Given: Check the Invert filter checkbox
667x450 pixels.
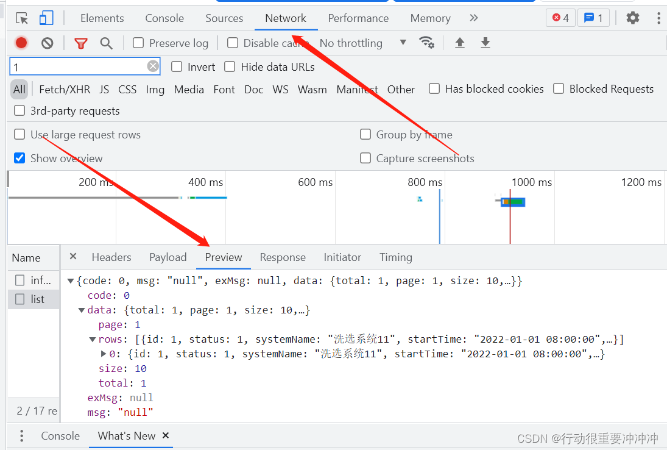Looking at the screenshot, I should point(177,67).
